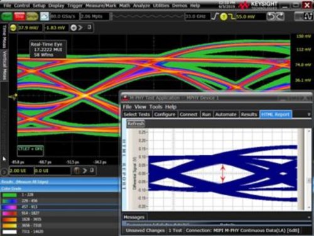The width and height of the screenshot is (314, 236).
Task: Select the rising edge trigger slope icon
Action: tap(215, 16)
